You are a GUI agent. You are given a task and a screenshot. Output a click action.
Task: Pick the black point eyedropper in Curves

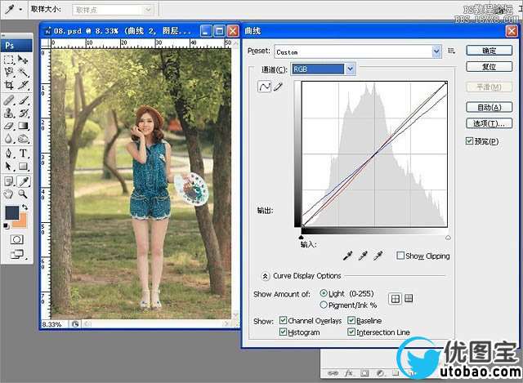(x=347, y=256)
